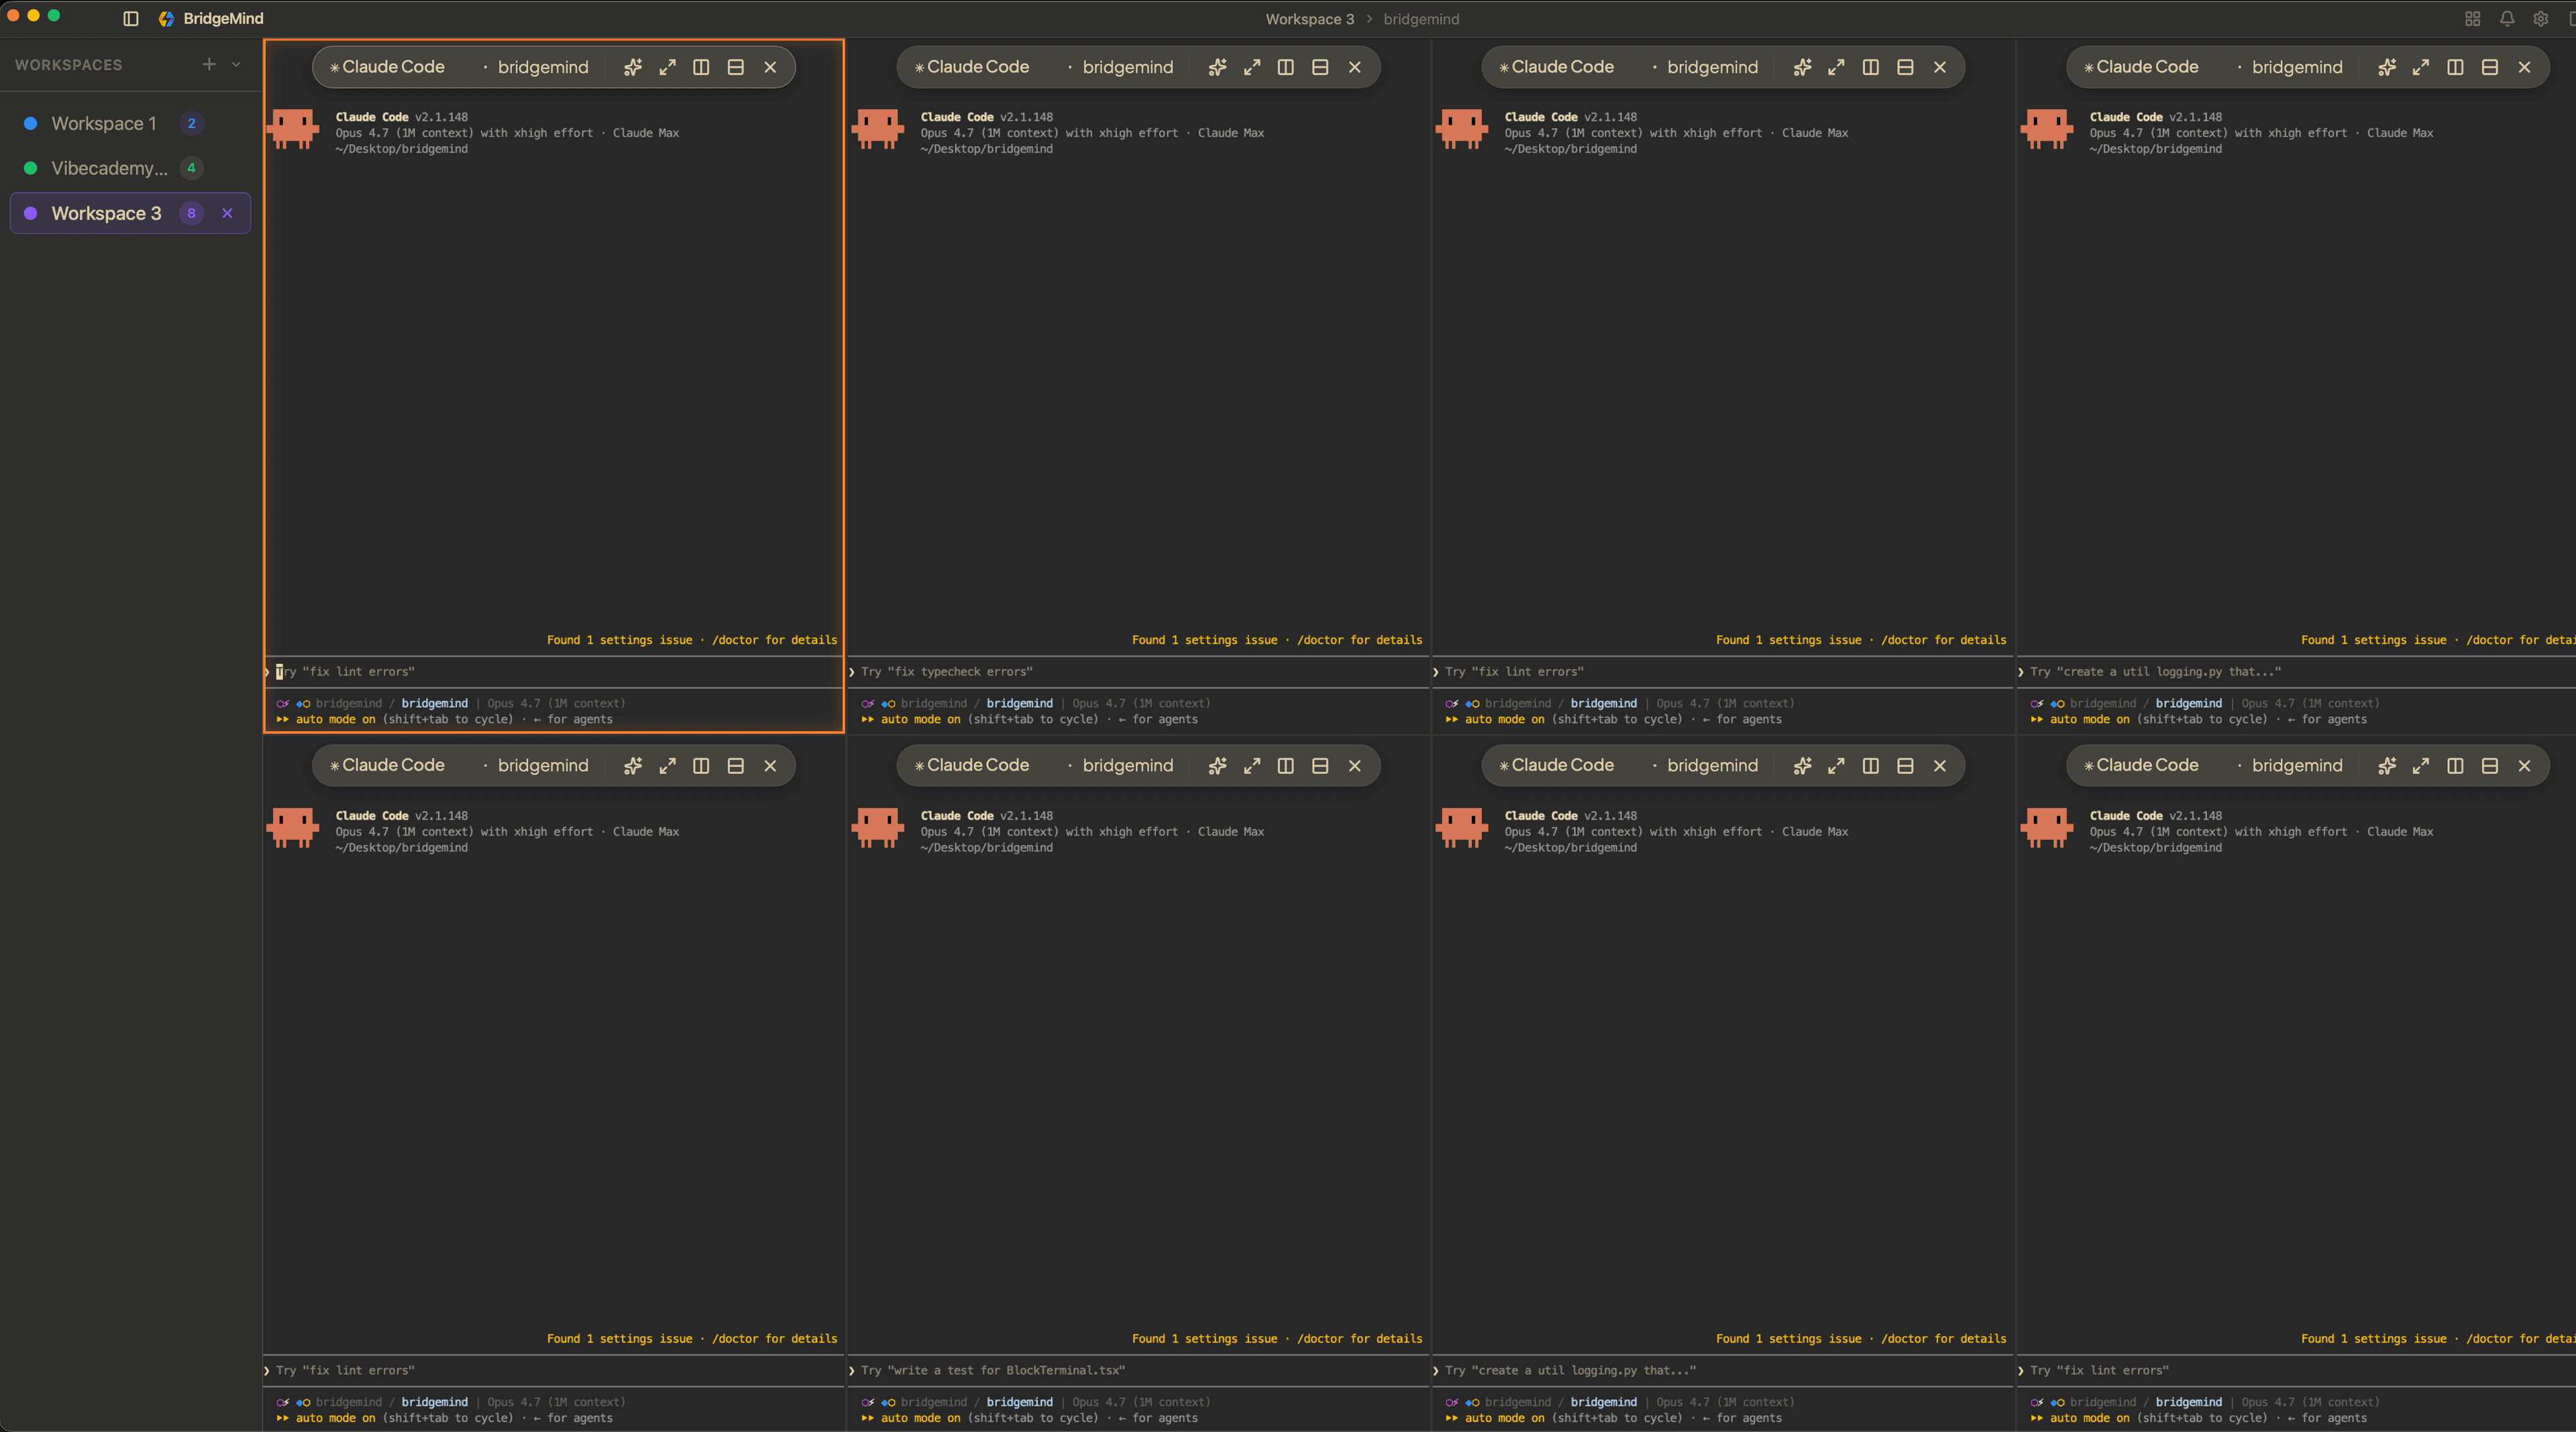The width and height of the screenshot is (2576, 1432).
Task: Click "auto mode on" in the typecheck pane
Action: point(920,719)
